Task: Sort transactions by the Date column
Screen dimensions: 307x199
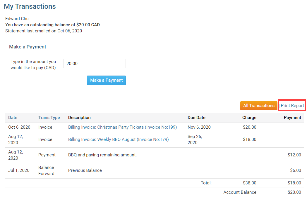Action: click(13, 118)
